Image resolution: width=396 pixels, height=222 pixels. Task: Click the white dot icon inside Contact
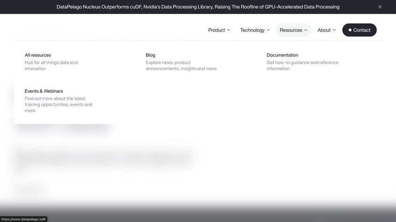350,30
